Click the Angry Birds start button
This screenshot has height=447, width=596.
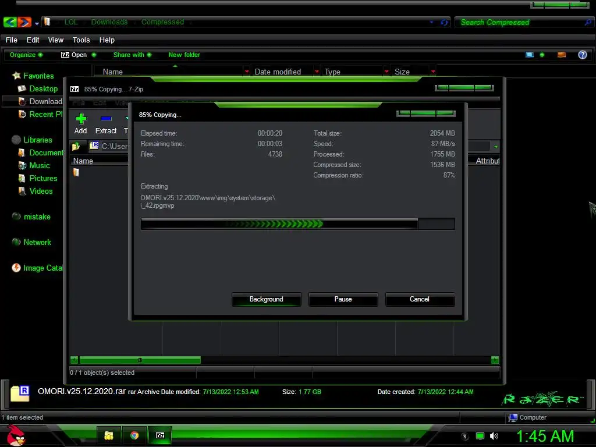(16, 435)
